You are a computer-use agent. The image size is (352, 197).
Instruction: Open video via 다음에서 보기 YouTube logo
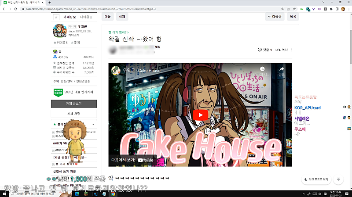coord(146,160)
